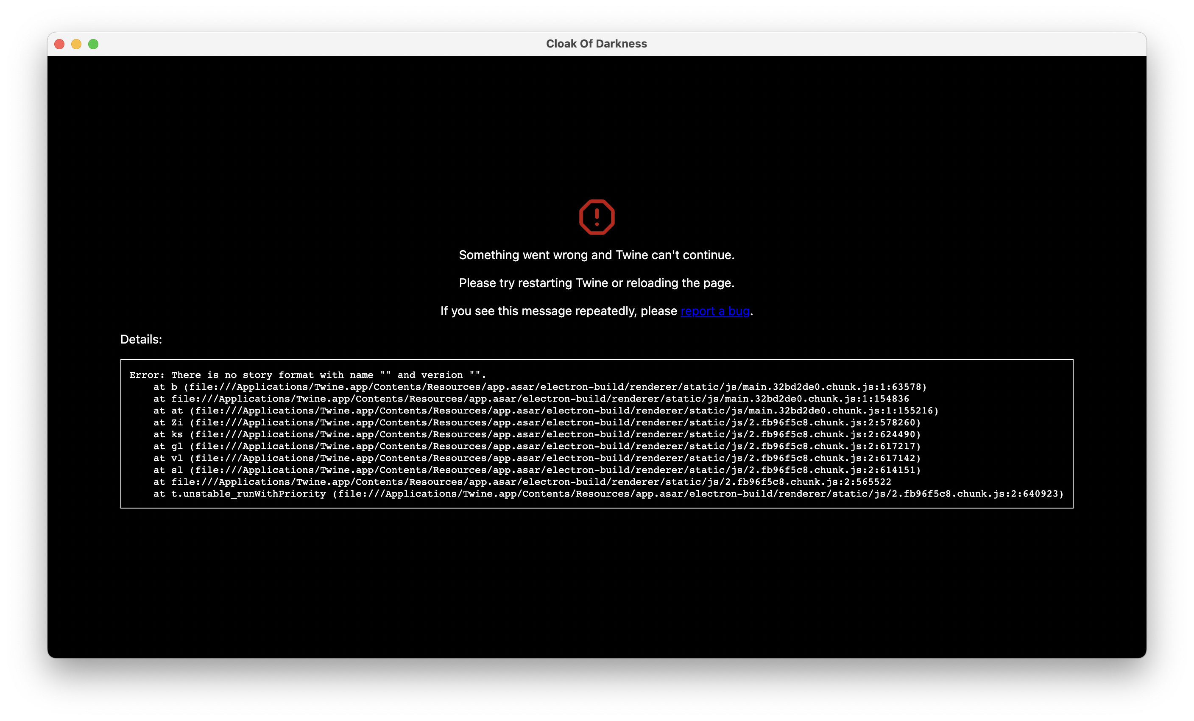The height and width of the screenshot is (721, 1194).
Task: Click the "Something went wrong" message text
Action: point(597,254)
